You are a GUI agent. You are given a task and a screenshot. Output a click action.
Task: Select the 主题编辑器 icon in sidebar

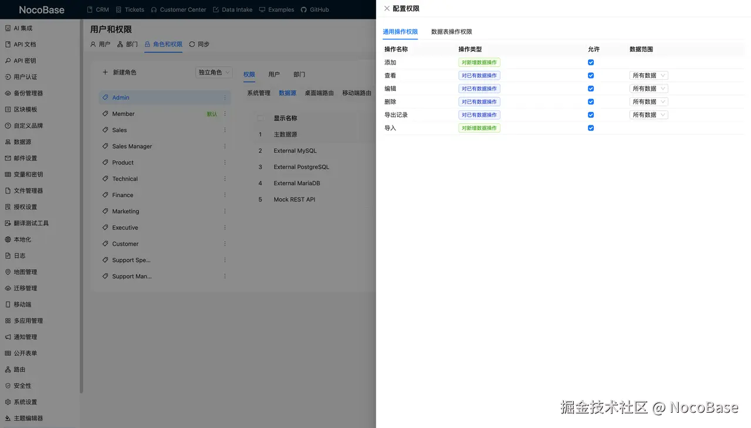8,418
